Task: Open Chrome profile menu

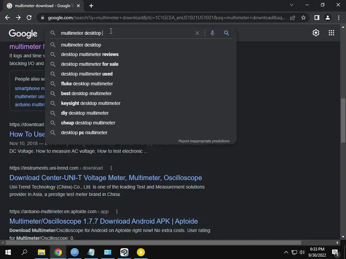Action: (x=328, y=18)
